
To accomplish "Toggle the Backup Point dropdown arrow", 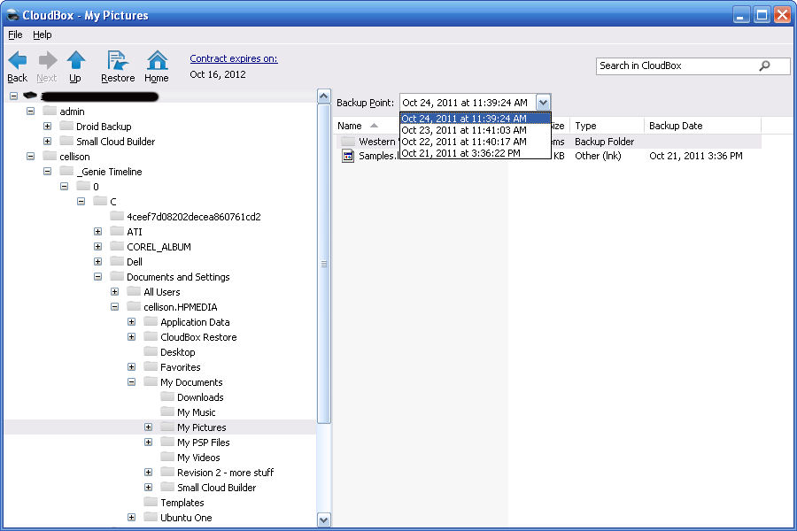I will 543,103.
